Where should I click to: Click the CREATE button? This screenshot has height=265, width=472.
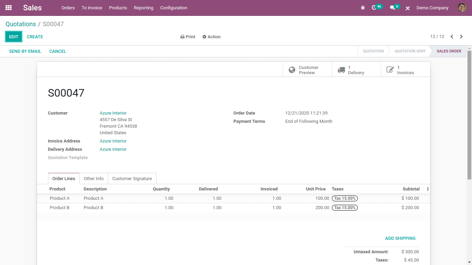point(35,37)
